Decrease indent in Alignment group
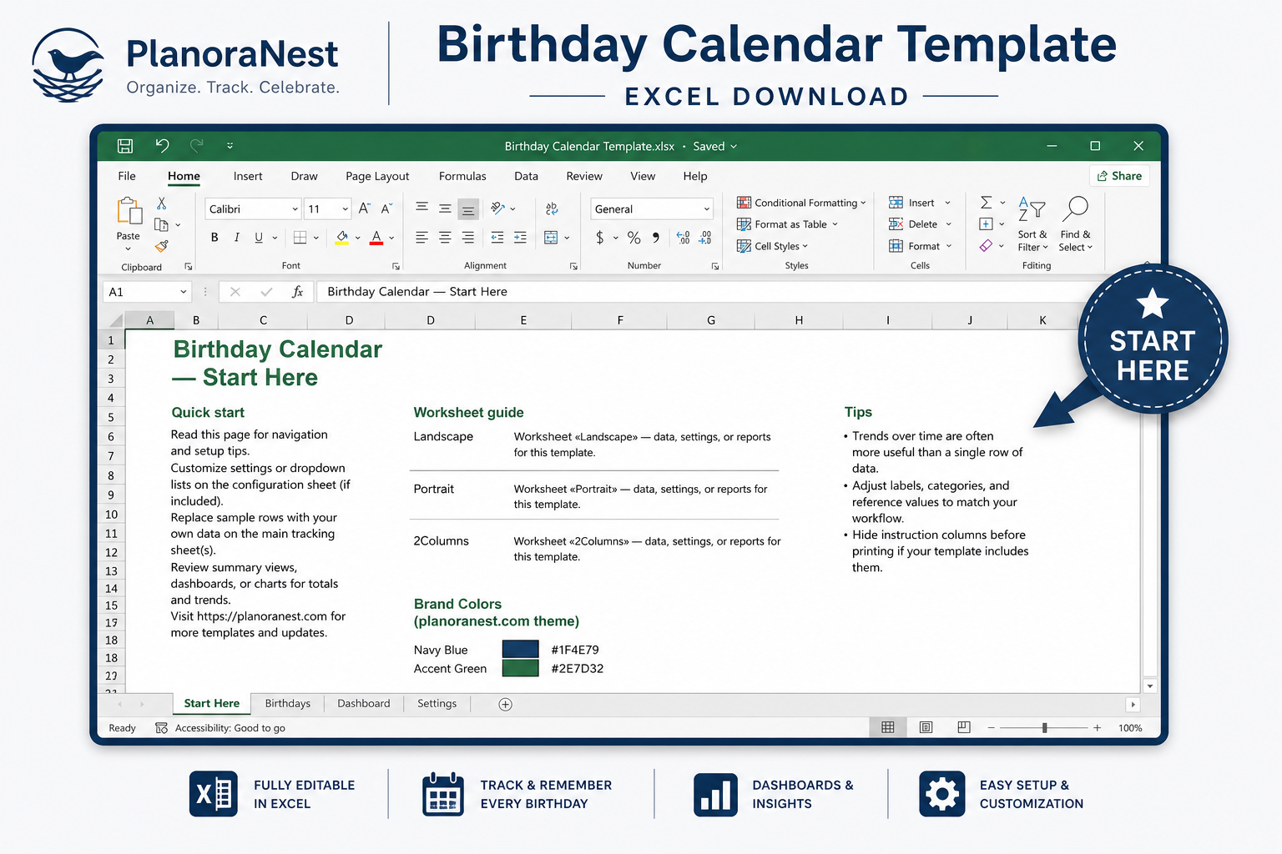Screen dimensions: 1282x854 click(x=497, y=238)
